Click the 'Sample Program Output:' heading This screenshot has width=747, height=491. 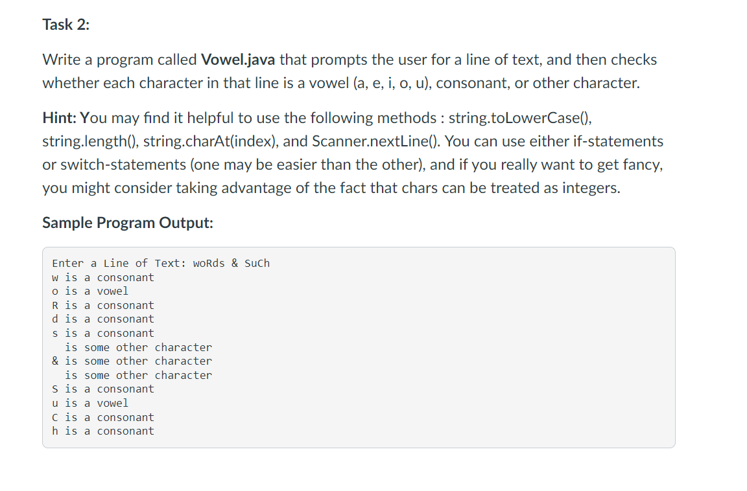pyautogui.click(x=128, y=223)
